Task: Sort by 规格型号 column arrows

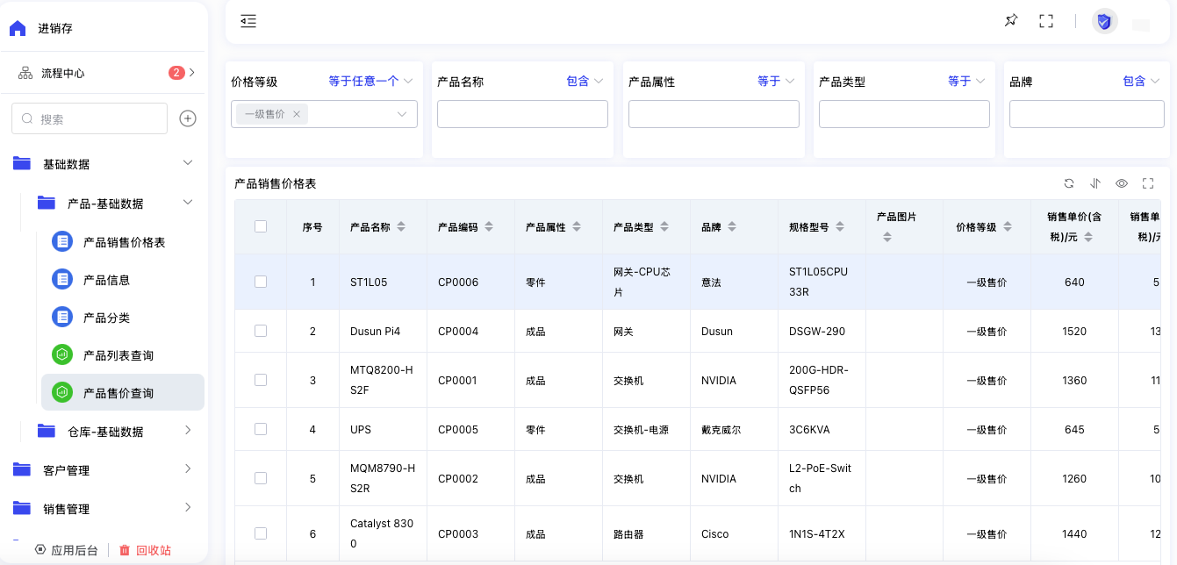Action: coord(840,226)
